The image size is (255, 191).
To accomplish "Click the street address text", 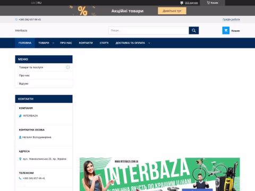I will click(x=45, y=159).
